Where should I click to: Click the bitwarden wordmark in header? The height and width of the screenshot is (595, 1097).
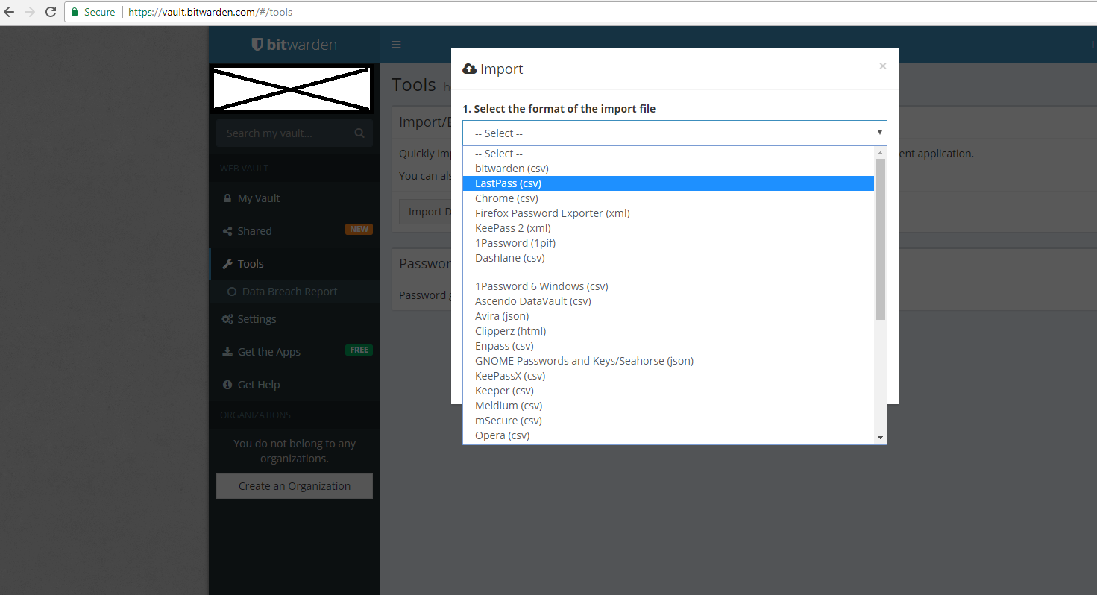302,45
